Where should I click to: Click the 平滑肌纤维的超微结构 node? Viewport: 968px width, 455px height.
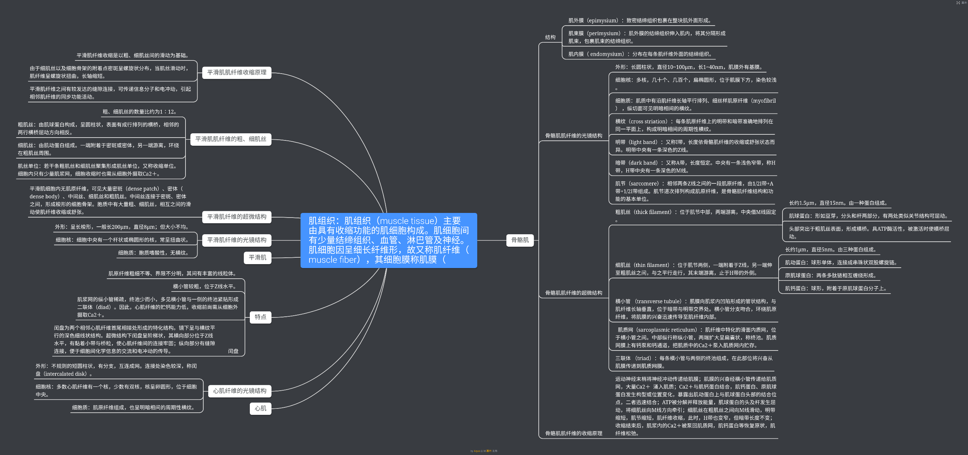237,217
